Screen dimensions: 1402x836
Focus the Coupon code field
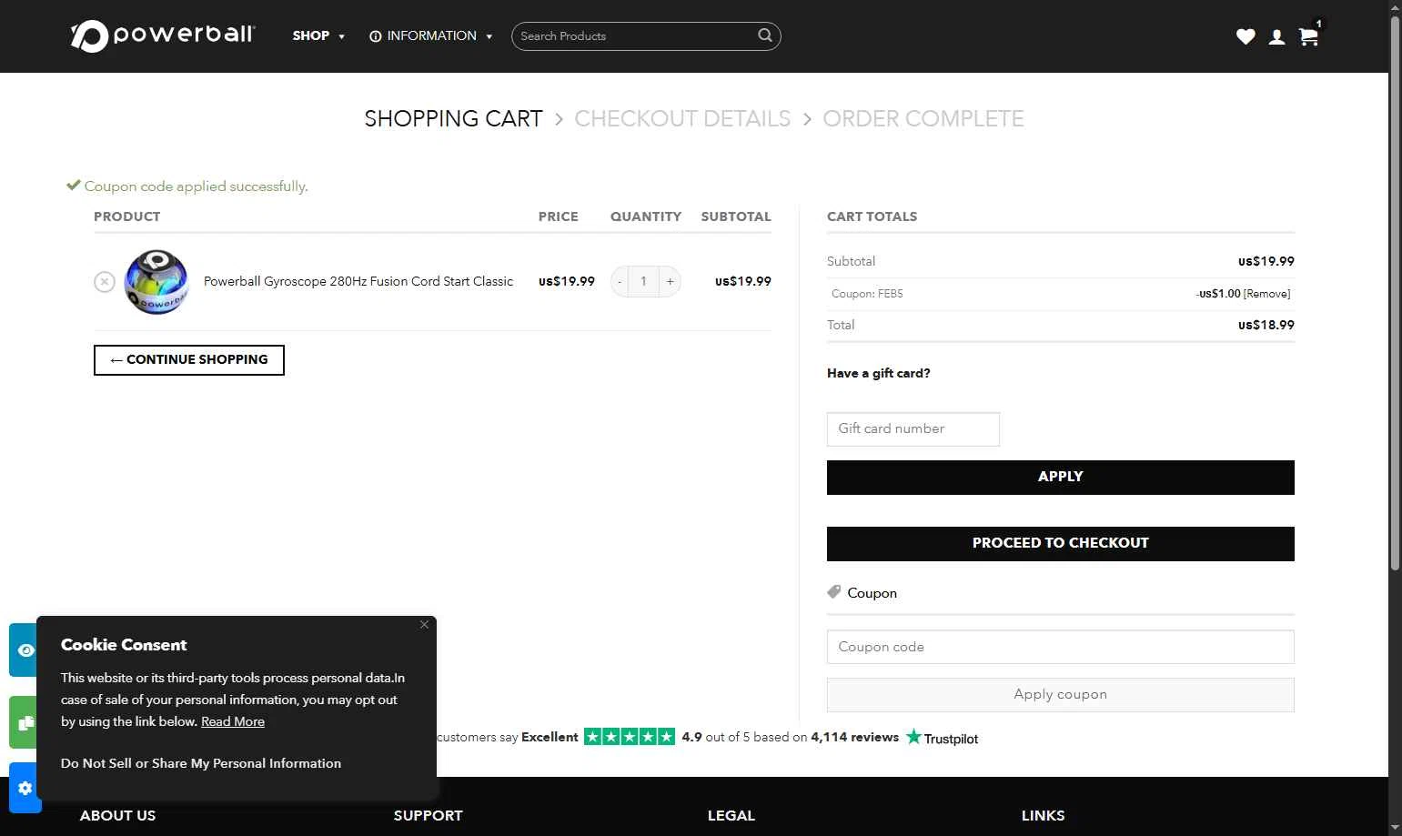pos(1060,647)
